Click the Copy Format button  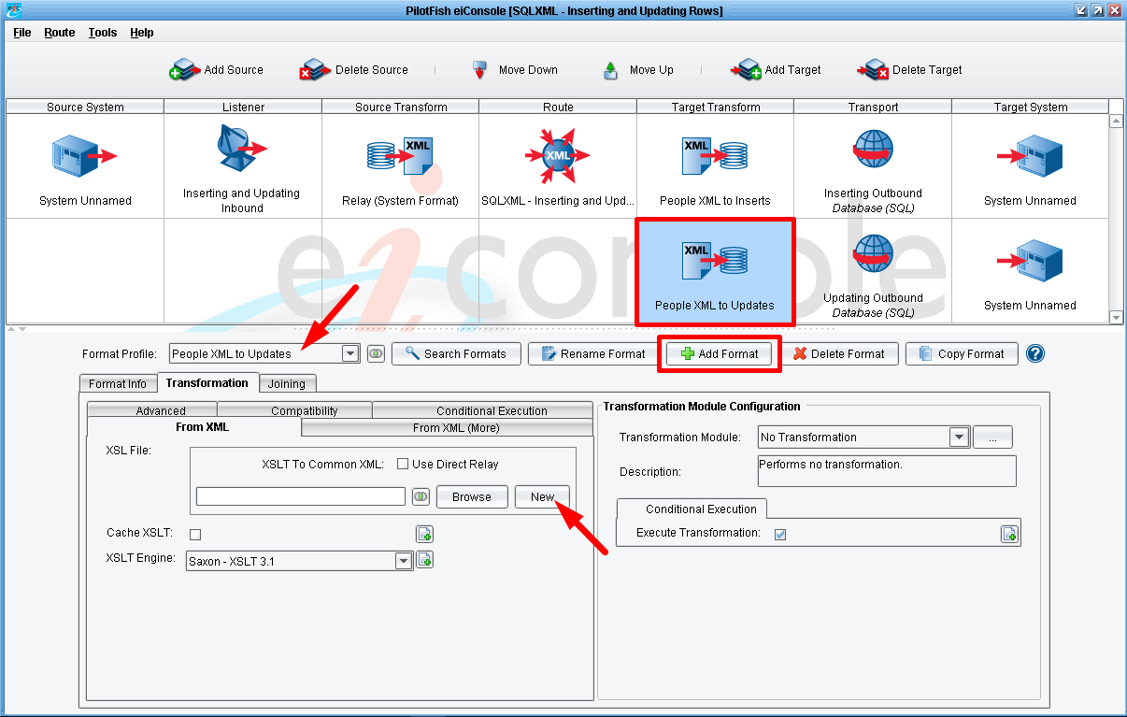pos(962,354)
